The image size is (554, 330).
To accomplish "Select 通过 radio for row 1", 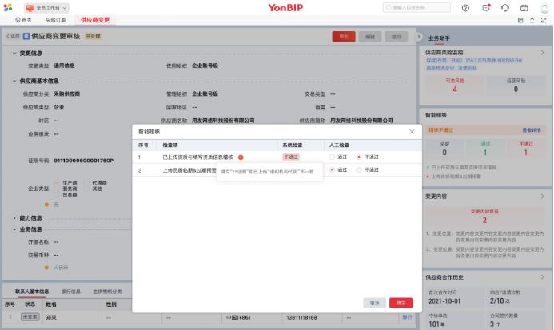I will pyautogui.click(x=332, y=157).
